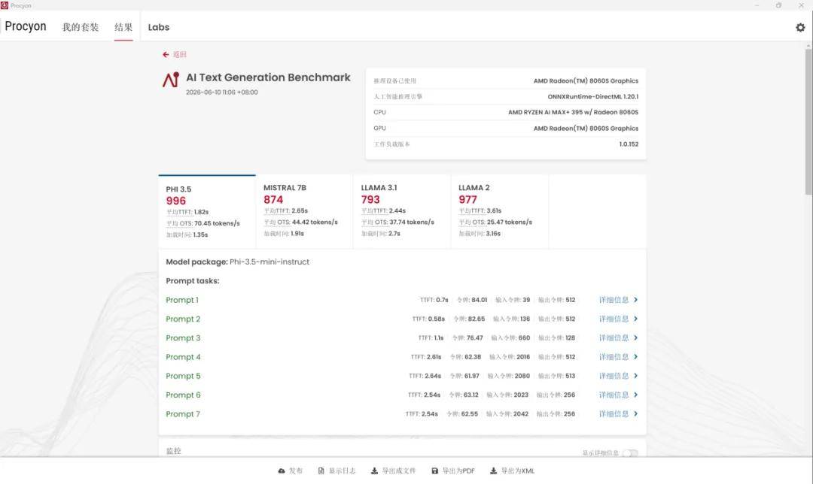Expand details chevron for Prompt 4

point(635,357)
